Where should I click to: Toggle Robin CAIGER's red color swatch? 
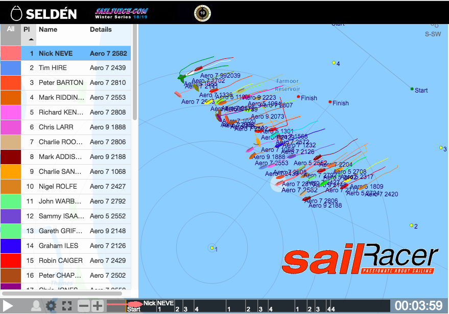tap(11, 261)
